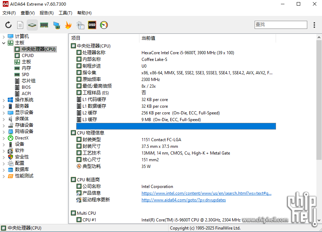Open the 工具(T) menu

(66, 13)
